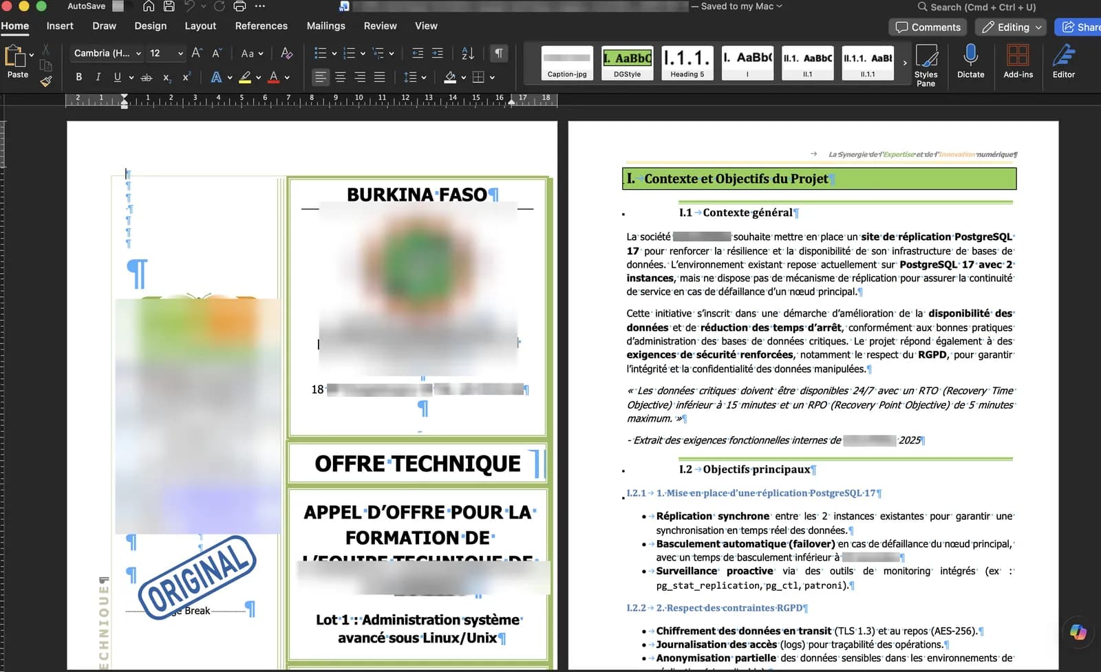Image resolution: width=1101 pixels, height=672 pixels.
Task: Click the redo arrow icon
Action: point(220,6)
